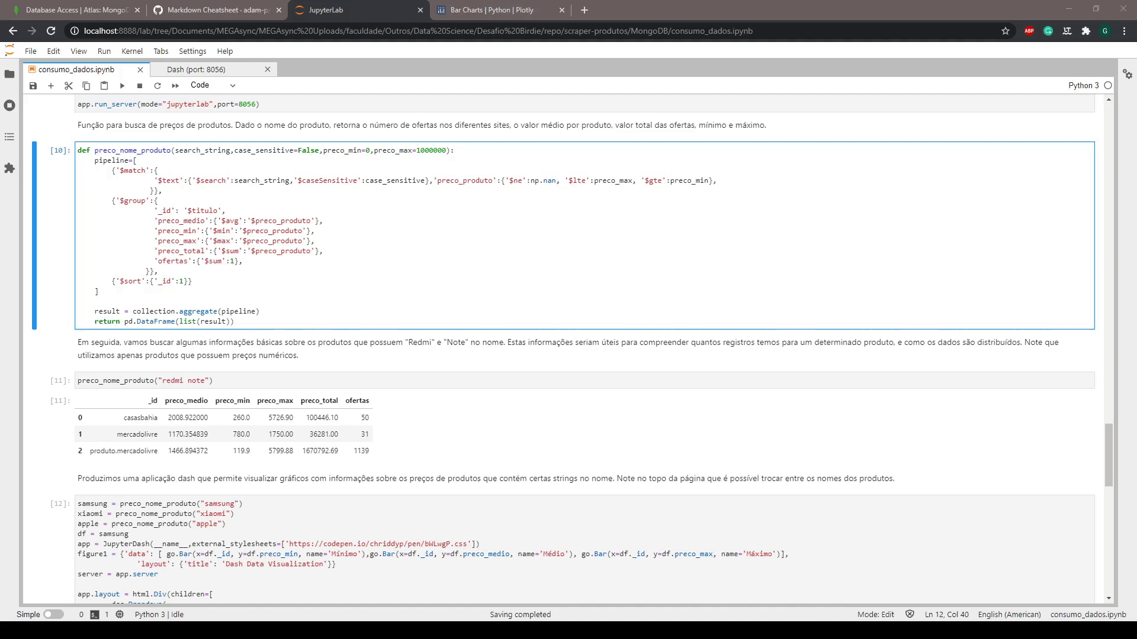
Task: Interrupt the kernel with stop icon
Action: (140, 86)
